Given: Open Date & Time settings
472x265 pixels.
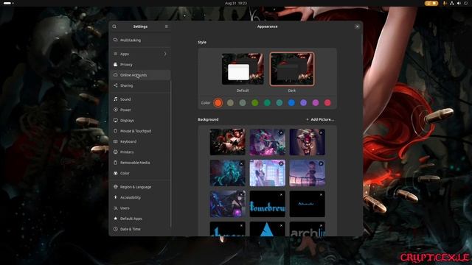Looking at the screenshot, I should [140, 229].
